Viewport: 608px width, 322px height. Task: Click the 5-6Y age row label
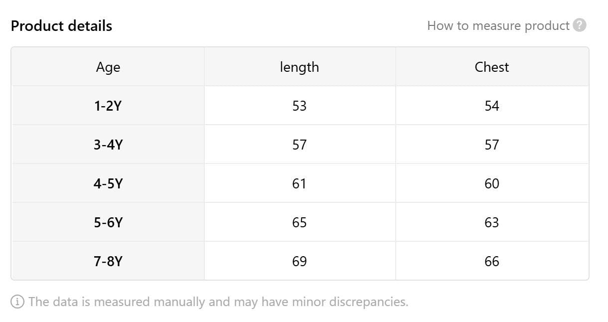click(x=108, y=222)
